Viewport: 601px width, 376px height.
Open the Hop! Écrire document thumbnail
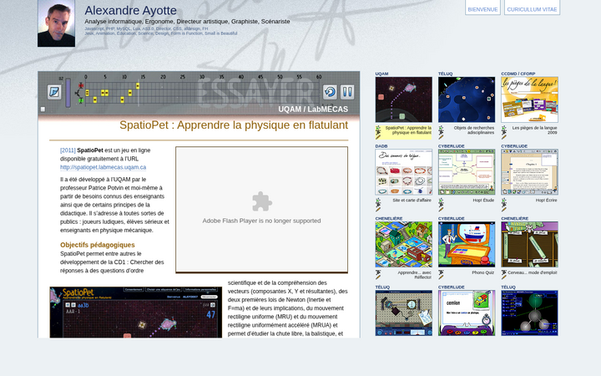[529, 172]
